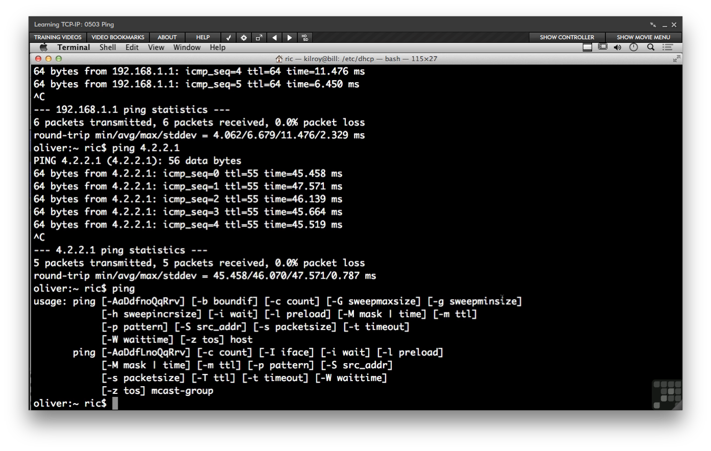Click '--- 4.2.2.1 ping statistics ---' line
The width and height of the screenshot is (711, 451).
pyautogui.click(x=120, y=250)
